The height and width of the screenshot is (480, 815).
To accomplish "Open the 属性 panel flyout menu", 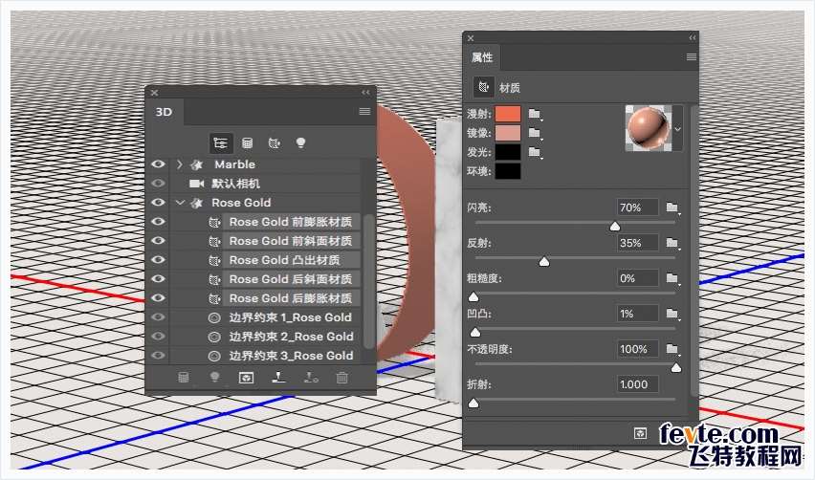I will [x=692, y=57].
